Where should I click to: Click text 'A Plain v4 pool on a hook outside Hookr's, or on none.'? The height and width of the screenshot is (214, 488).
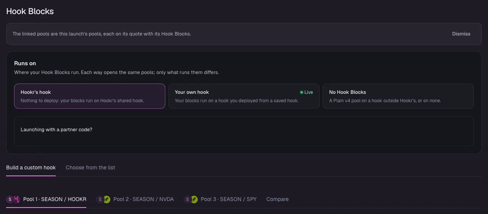tap(385, 101)
